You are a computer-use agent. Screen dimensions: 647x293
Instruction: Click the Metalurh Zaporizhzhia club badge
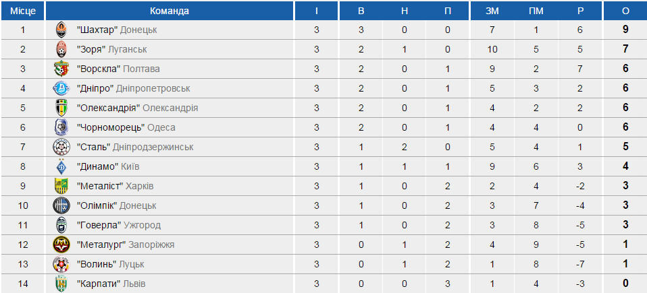click(61, 245)
